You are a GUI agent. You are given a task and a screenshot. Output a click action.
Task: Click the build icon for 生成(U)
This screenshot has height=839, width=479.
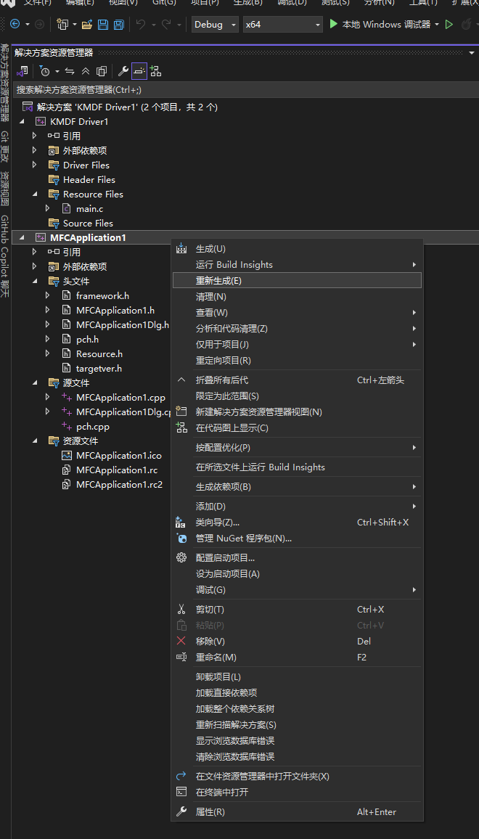click(181, 248)
